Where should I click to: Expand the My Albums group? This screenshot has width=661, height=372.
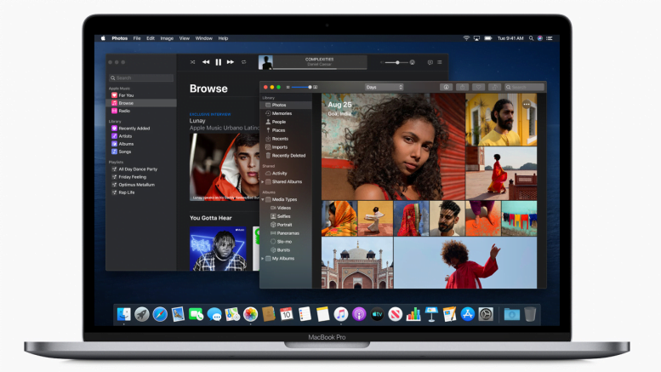[x=264, y=259]
